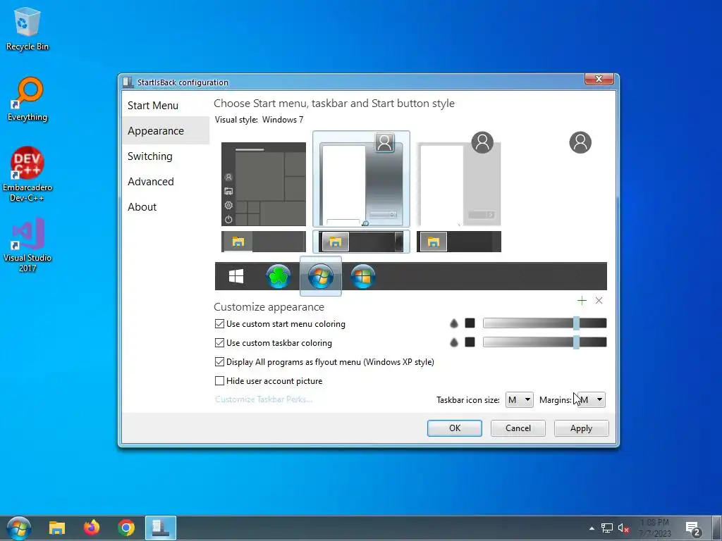Open the About section
The width and height of the screenshot is (722, 541).
165,206
